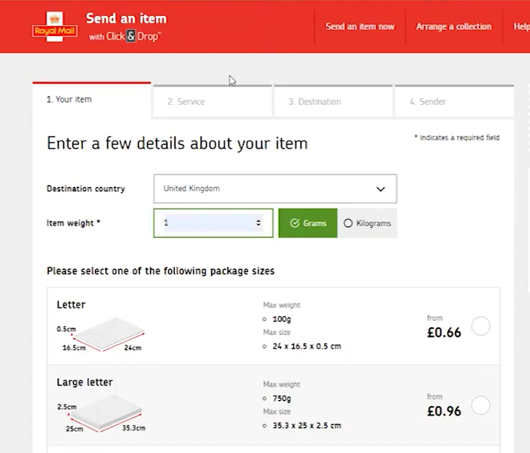Click the Royal Mail logo
Viewport: 530px width, 453px height.
point(54,27)
